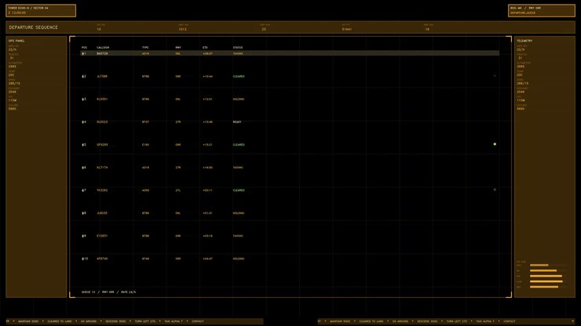The image size is (581, 326).
Task: Select the position 2 marker icon
Action: [x=82, y=77]
